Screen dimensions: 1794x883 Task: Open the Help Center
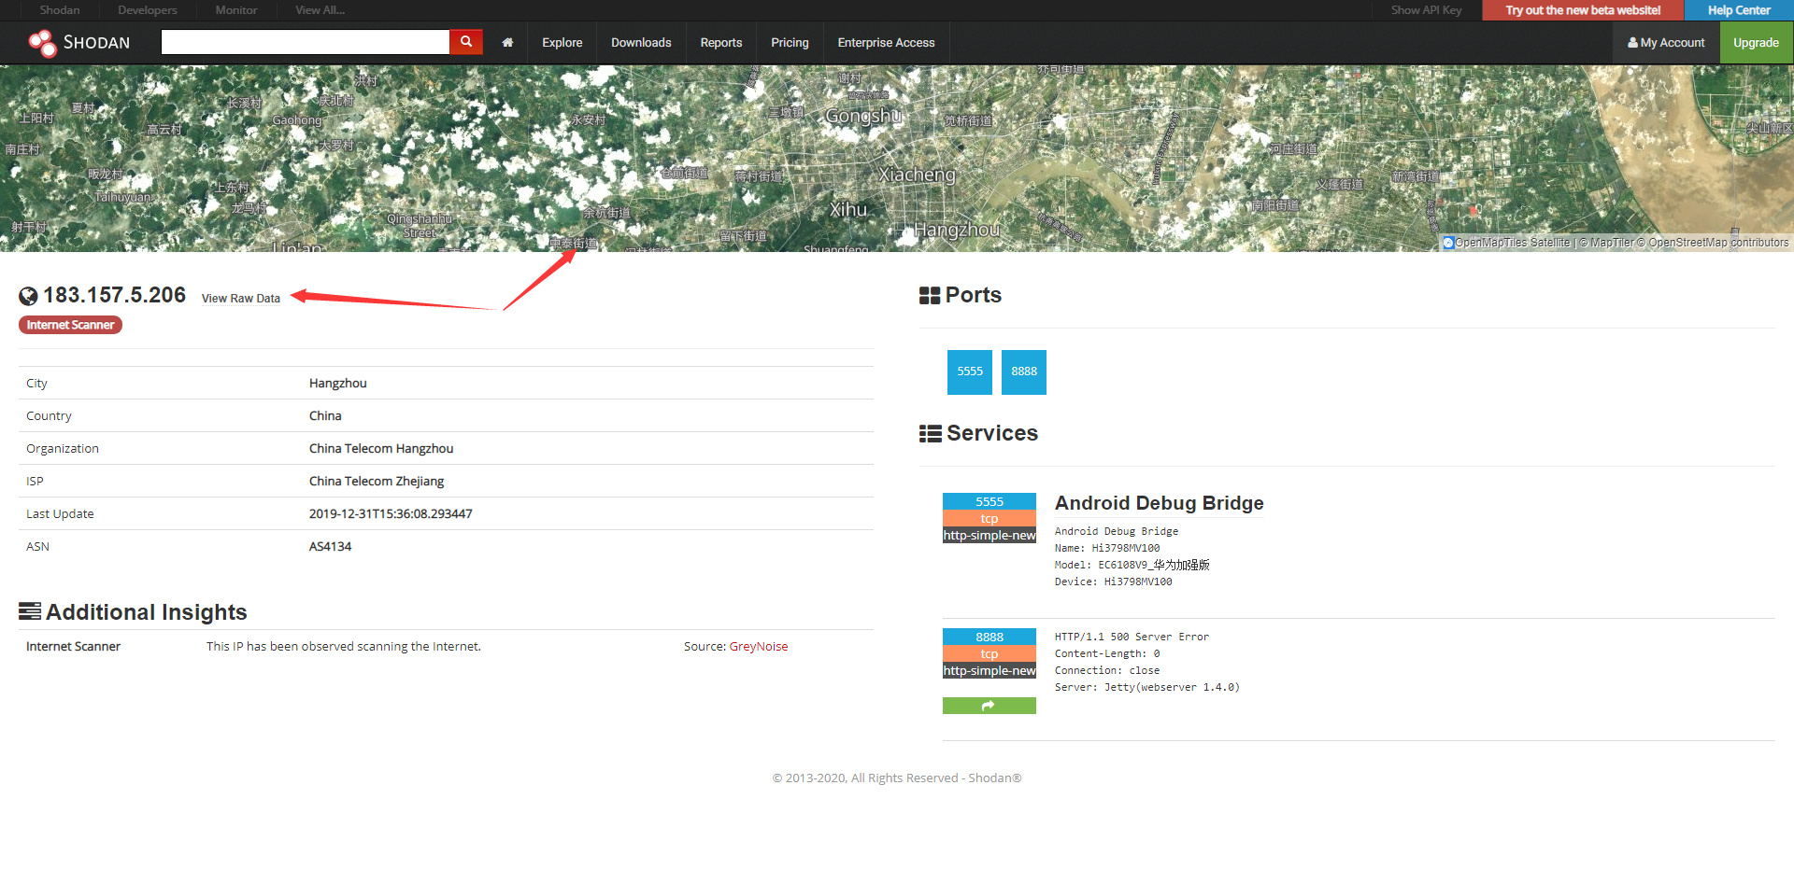coord(1739,10)
